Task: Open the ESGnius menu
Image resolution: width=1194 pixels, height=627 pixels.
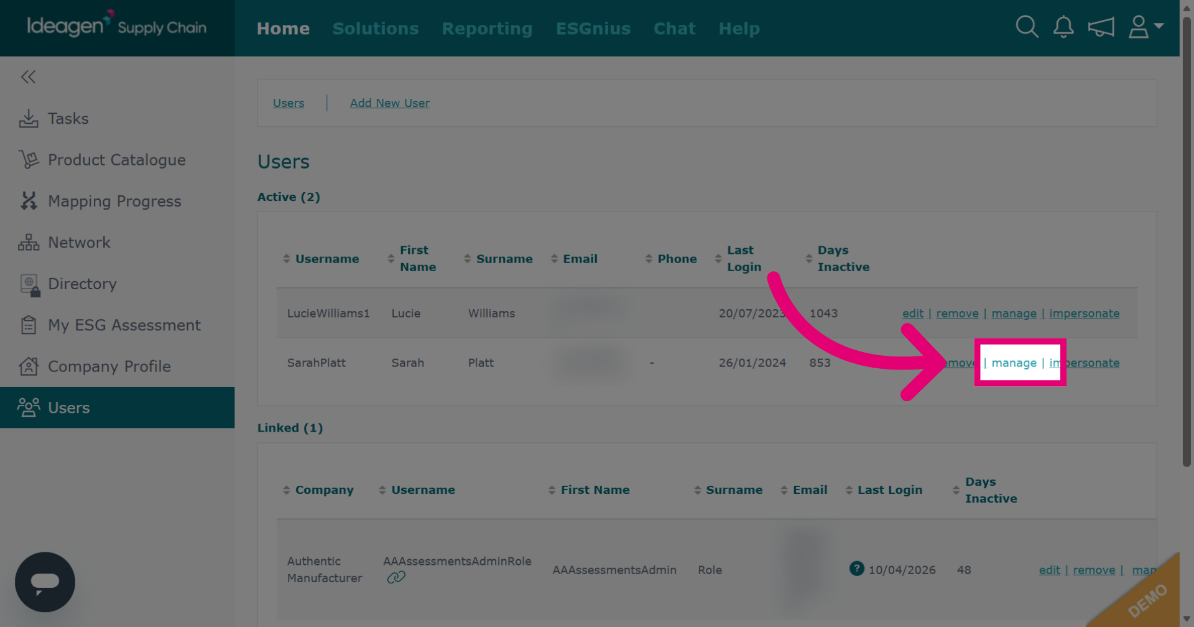Action: point(593,29)
